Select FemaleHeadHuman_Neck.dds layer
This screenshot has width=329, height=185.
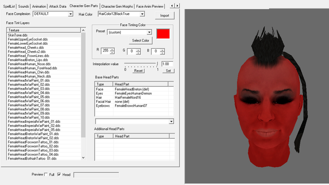point(44,77)
